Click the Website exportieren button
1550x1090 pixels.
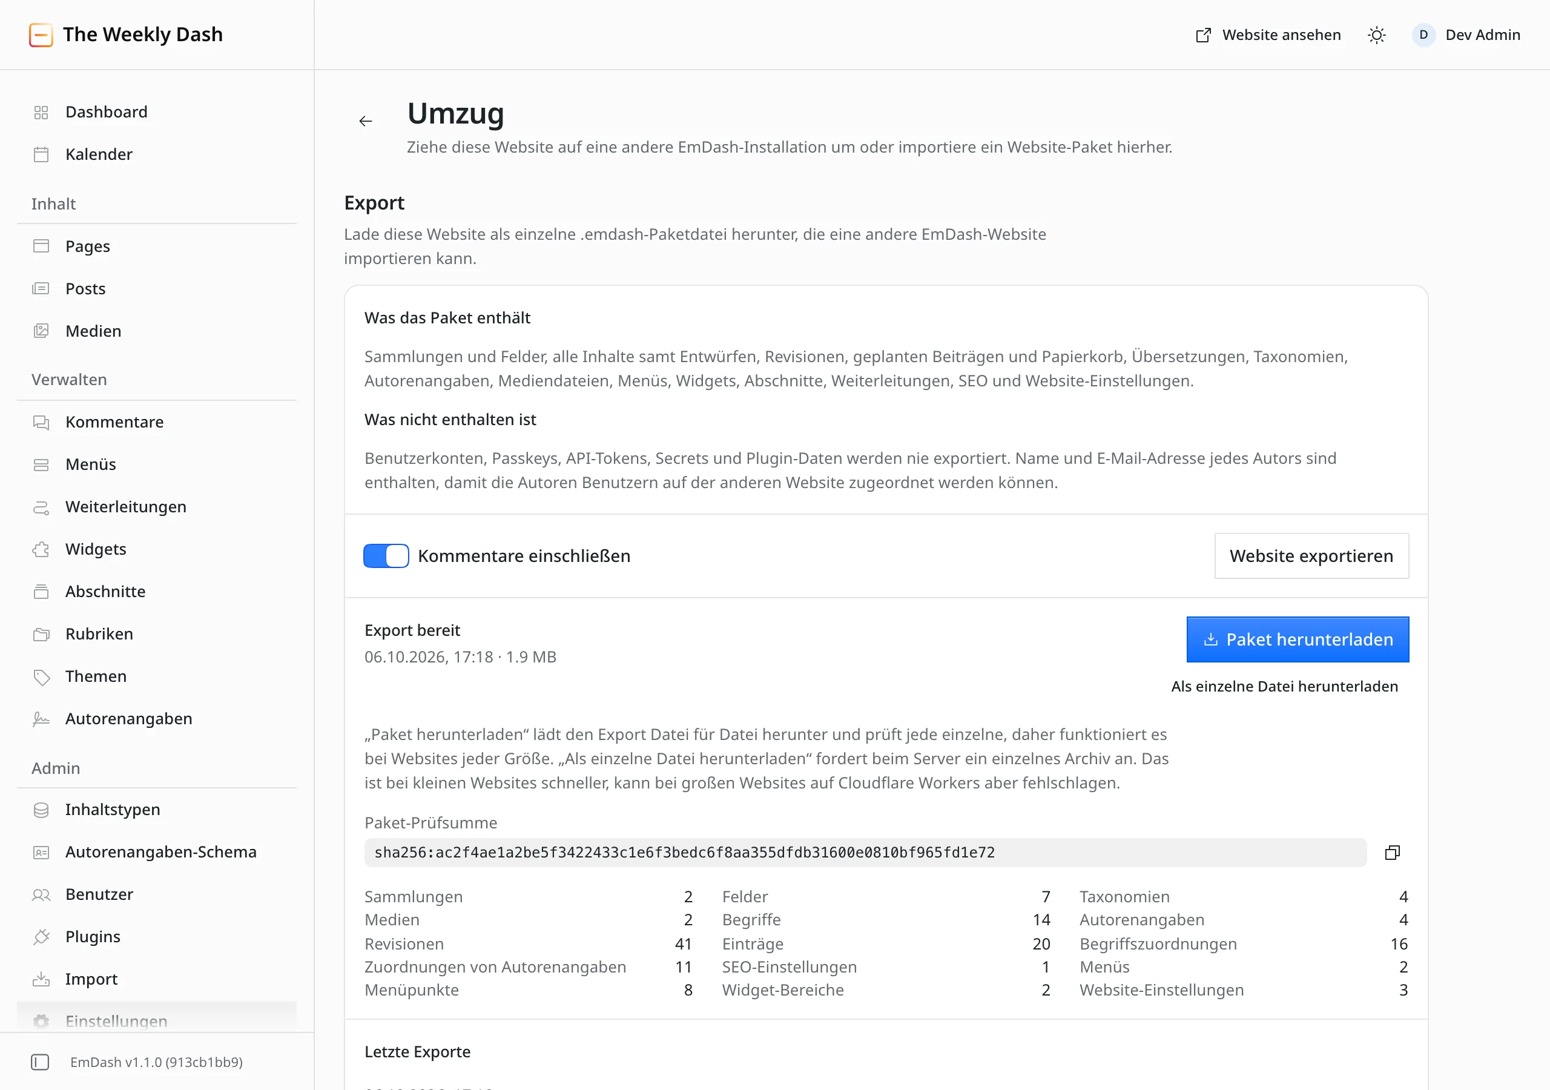coord(1311,556)
